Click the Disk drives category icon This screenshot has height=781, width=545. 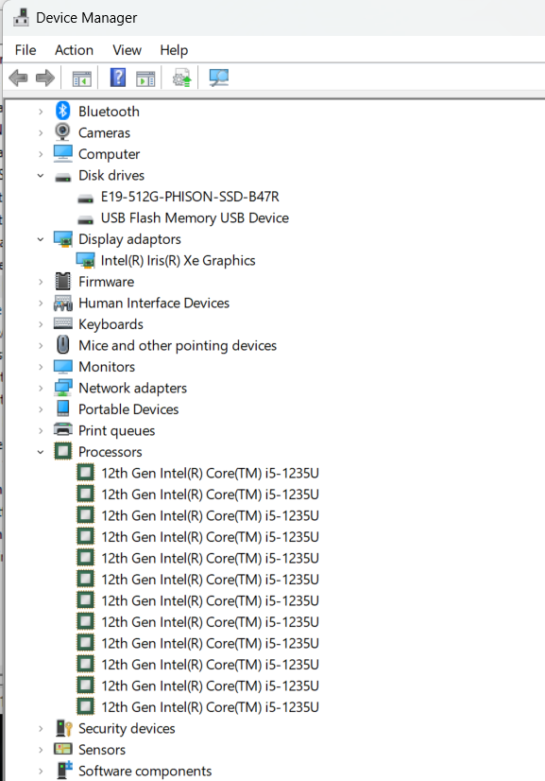pyautogui.click(x=62, y=176)
